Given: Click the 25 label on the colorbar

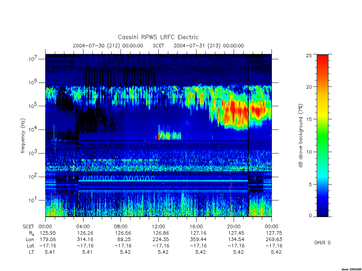Looking at the screenshot, I should tap(309, 55).
